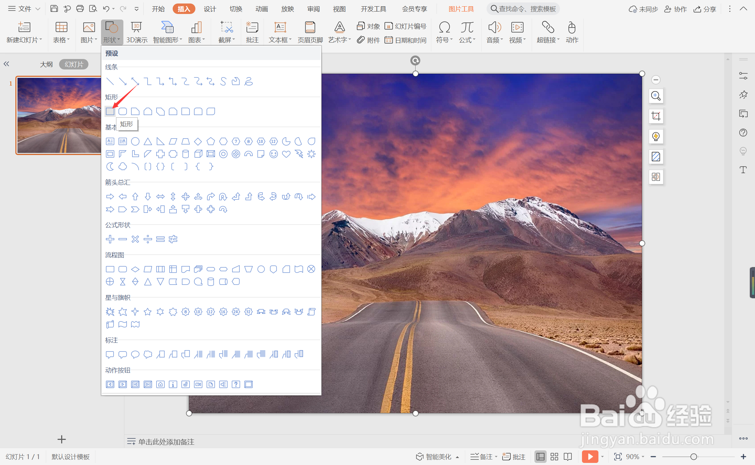Click the zoom slider handle
Screen dimensions: 755x465
(694, 457)
